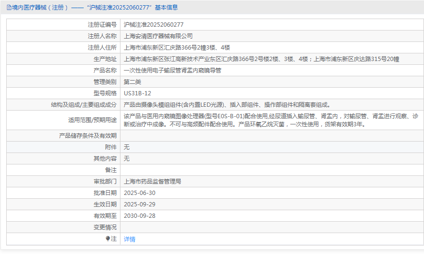Click the 结构及组成/主要组成成分 label
Image resolution: width=424 pixels, height=255 pixels.
(x=84, y=105)
